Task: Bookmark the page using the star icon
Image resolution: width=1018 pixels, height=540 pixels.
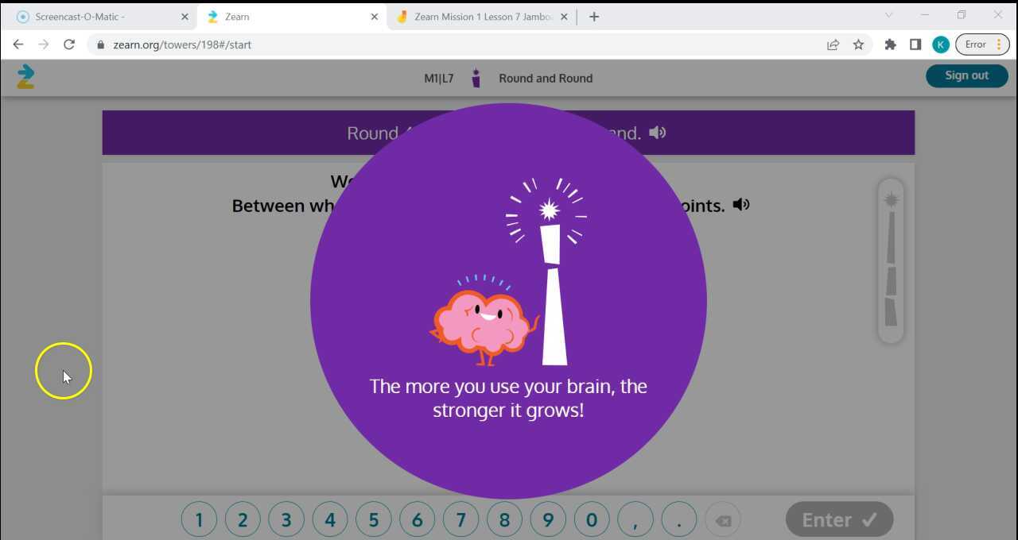Action: (859, 44)
